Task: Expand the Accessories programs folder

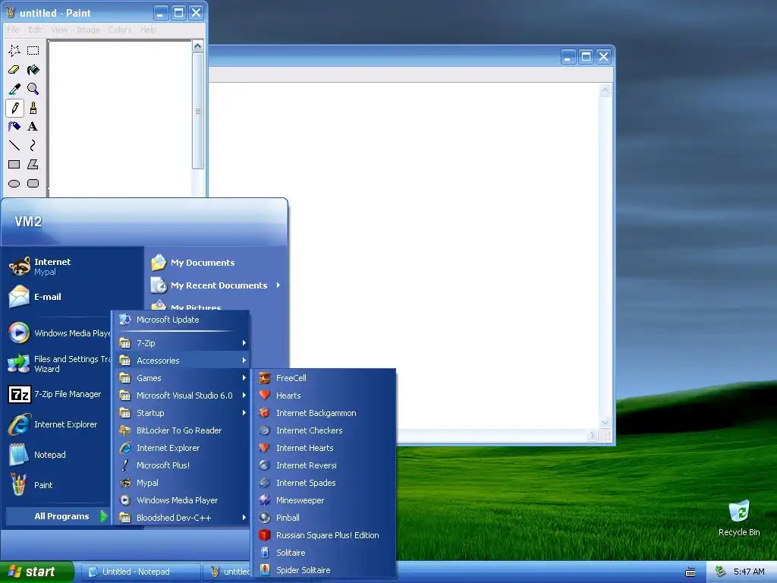Action: tap(182, 361)
